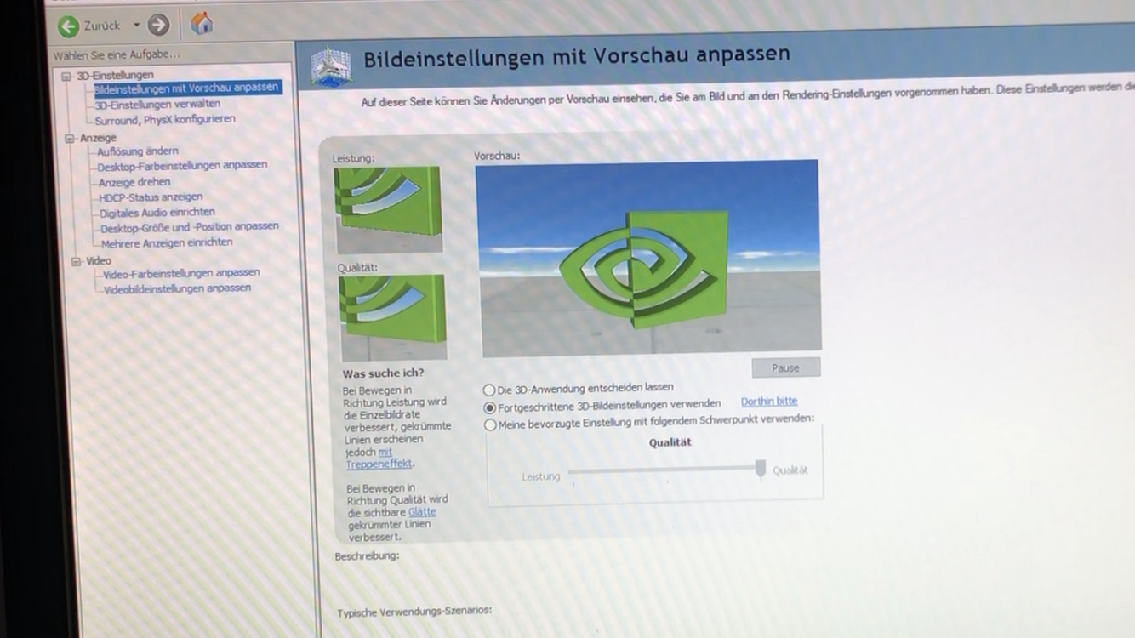Open Desktop-Farbeinstellungen anpassen
Screen dimensions: 1135x638
pyautogui.click(x=182, y=165)
